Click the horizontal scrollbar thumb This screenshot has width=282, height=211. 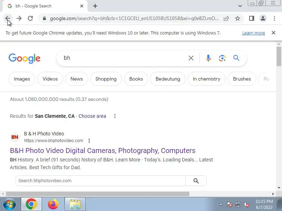coord(98,194)
